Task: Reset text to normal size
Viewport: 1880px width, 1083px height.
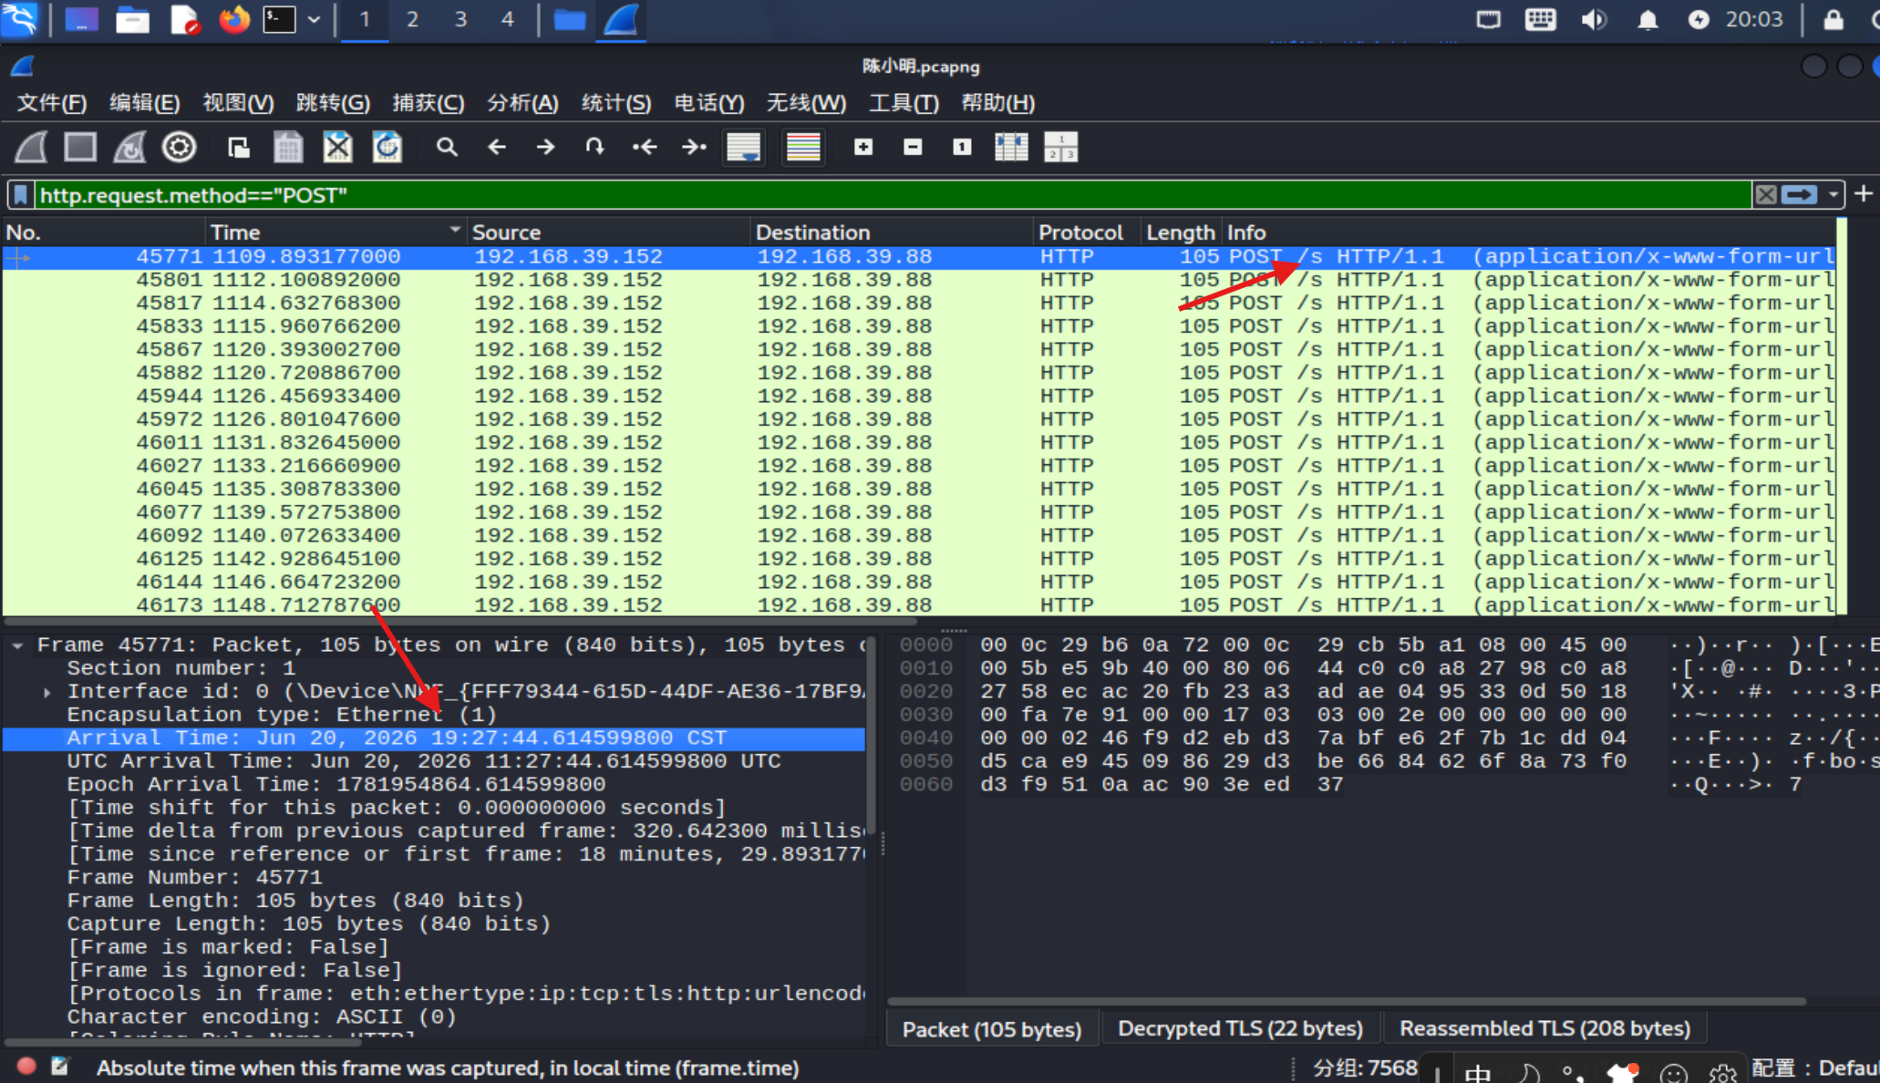Action: click(962, 147)
